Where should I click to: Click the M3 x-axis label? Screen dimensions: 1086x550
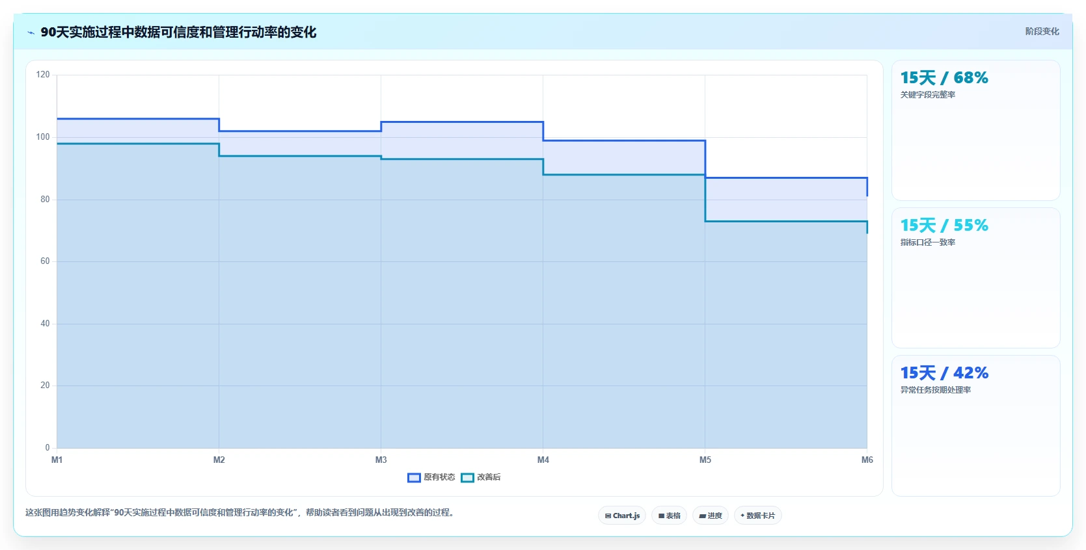381,460
